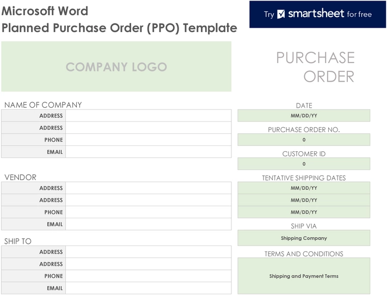The height and width of the screenshot is (296, 387).
Task: Select the Purchase Order No. value field
Action: [304, 140]
